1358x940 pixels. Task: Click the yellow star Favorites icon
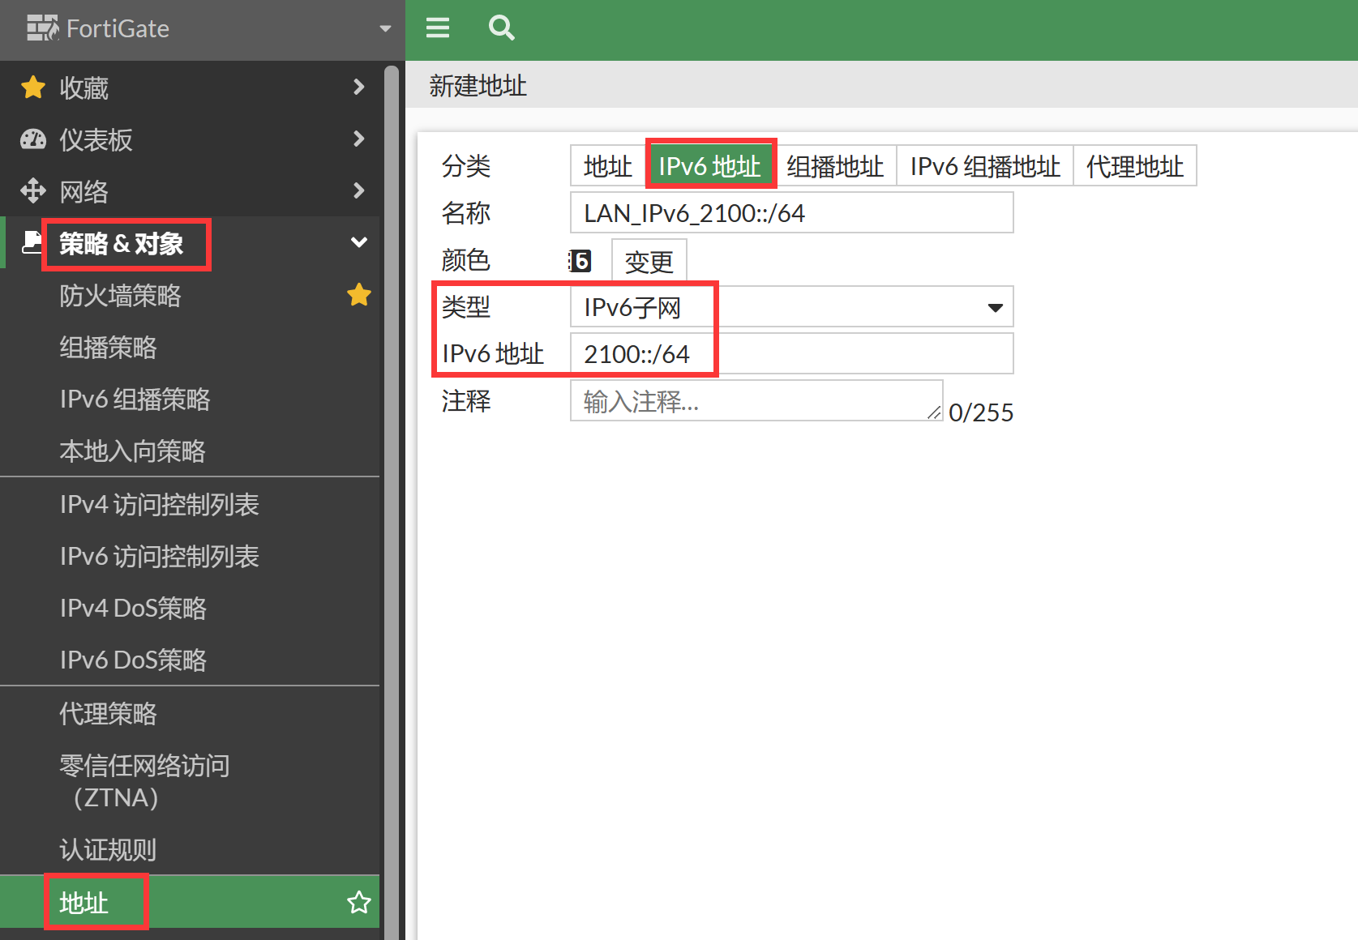point(33,88)
